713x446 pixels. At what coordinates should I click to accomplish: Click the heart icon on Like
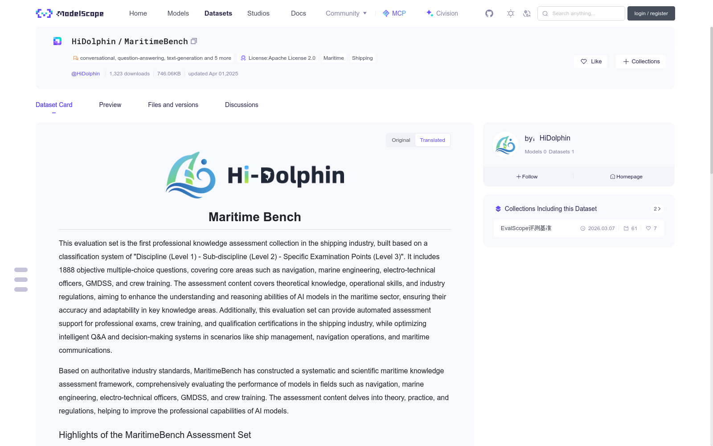coord(584,62)
